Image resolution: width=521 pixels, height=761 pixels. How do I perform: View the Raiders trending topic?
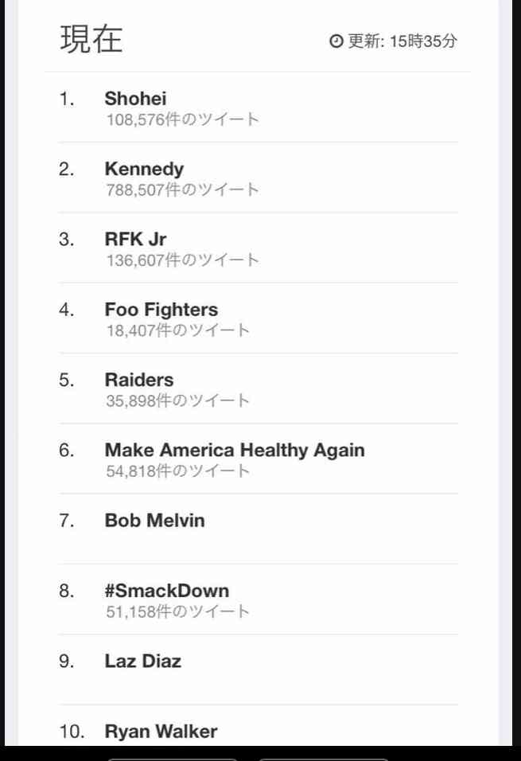[138, 380]
